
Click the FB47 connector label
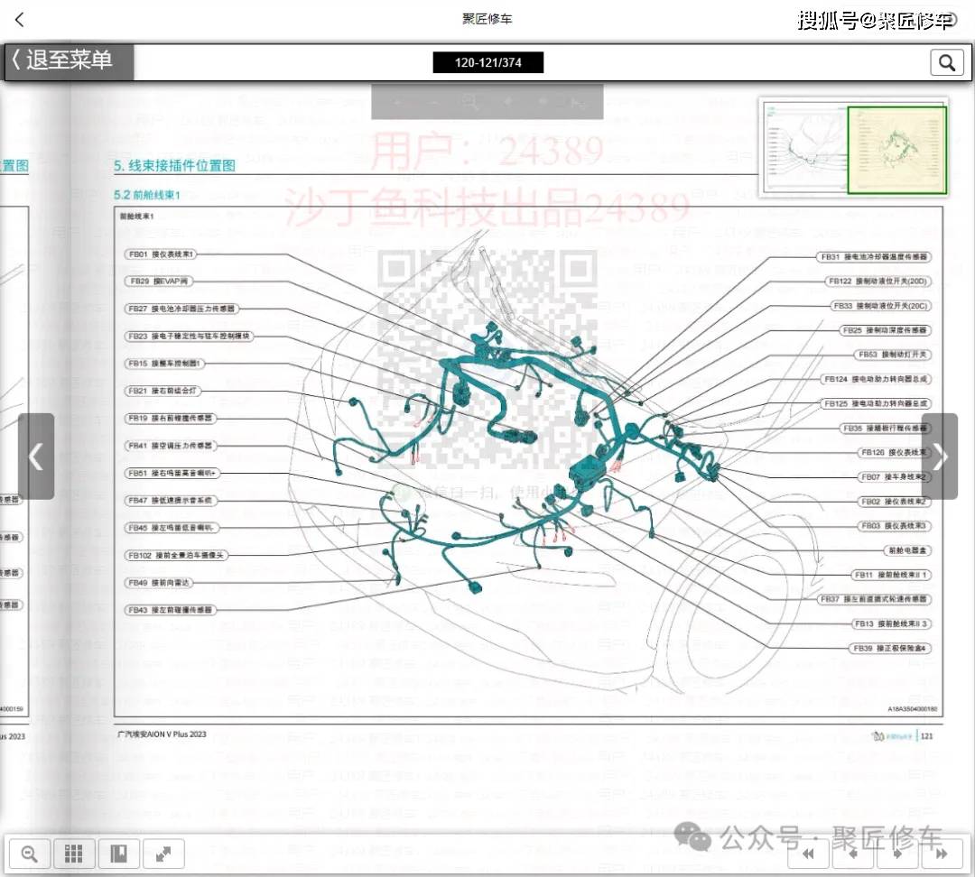(171, 501)
